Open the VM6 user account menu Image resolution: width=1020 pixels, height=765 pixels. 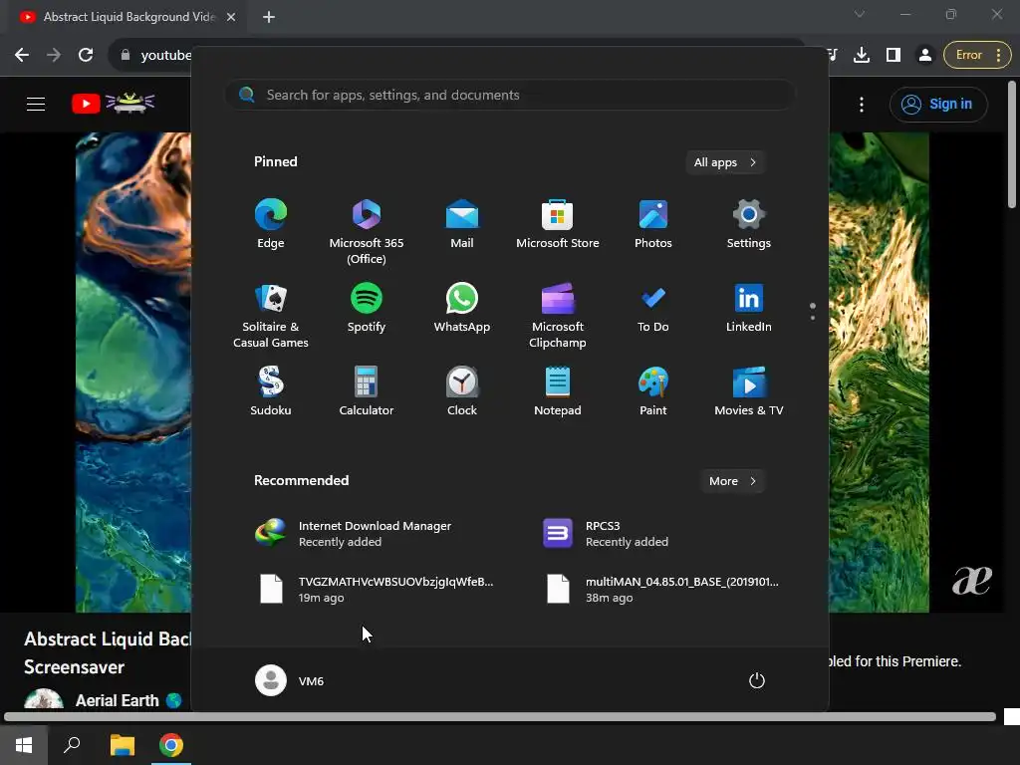[x=290, y=680]
